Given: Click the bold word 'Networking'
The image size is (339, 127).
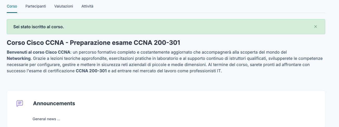Looking at the screenshot, I should pos(19,58).
